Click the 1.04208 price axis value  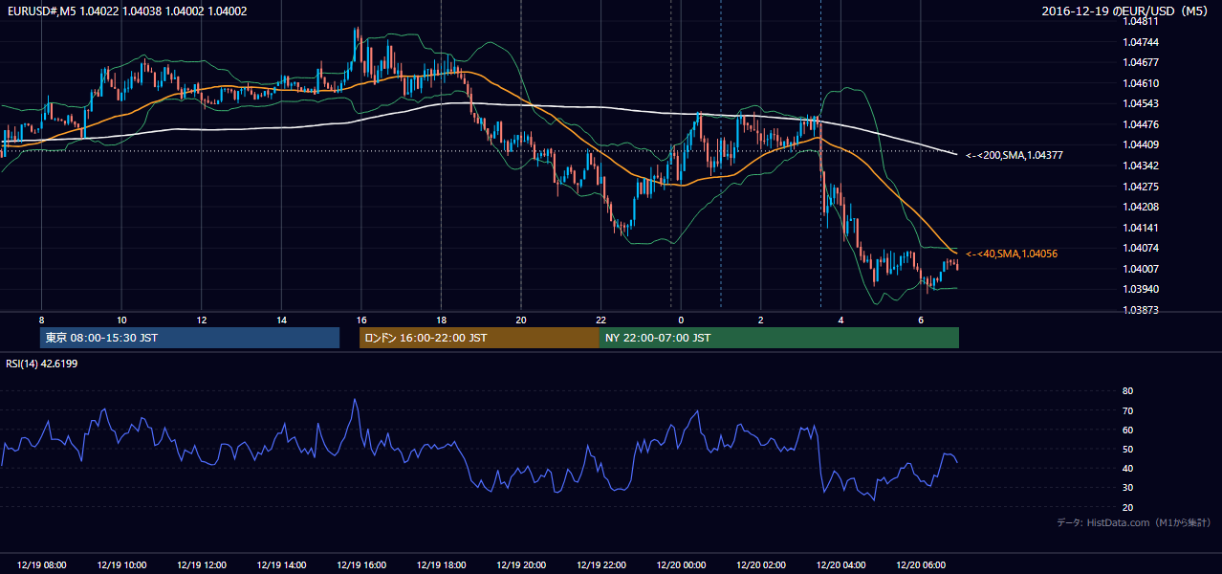pos(1142,207)
